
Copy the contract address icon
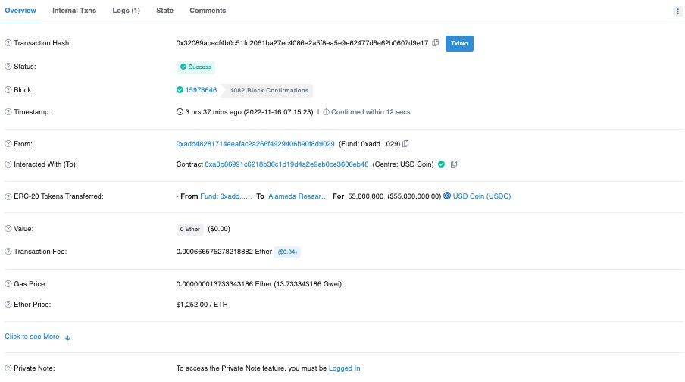pyautogui.click(x=454, y=164)
